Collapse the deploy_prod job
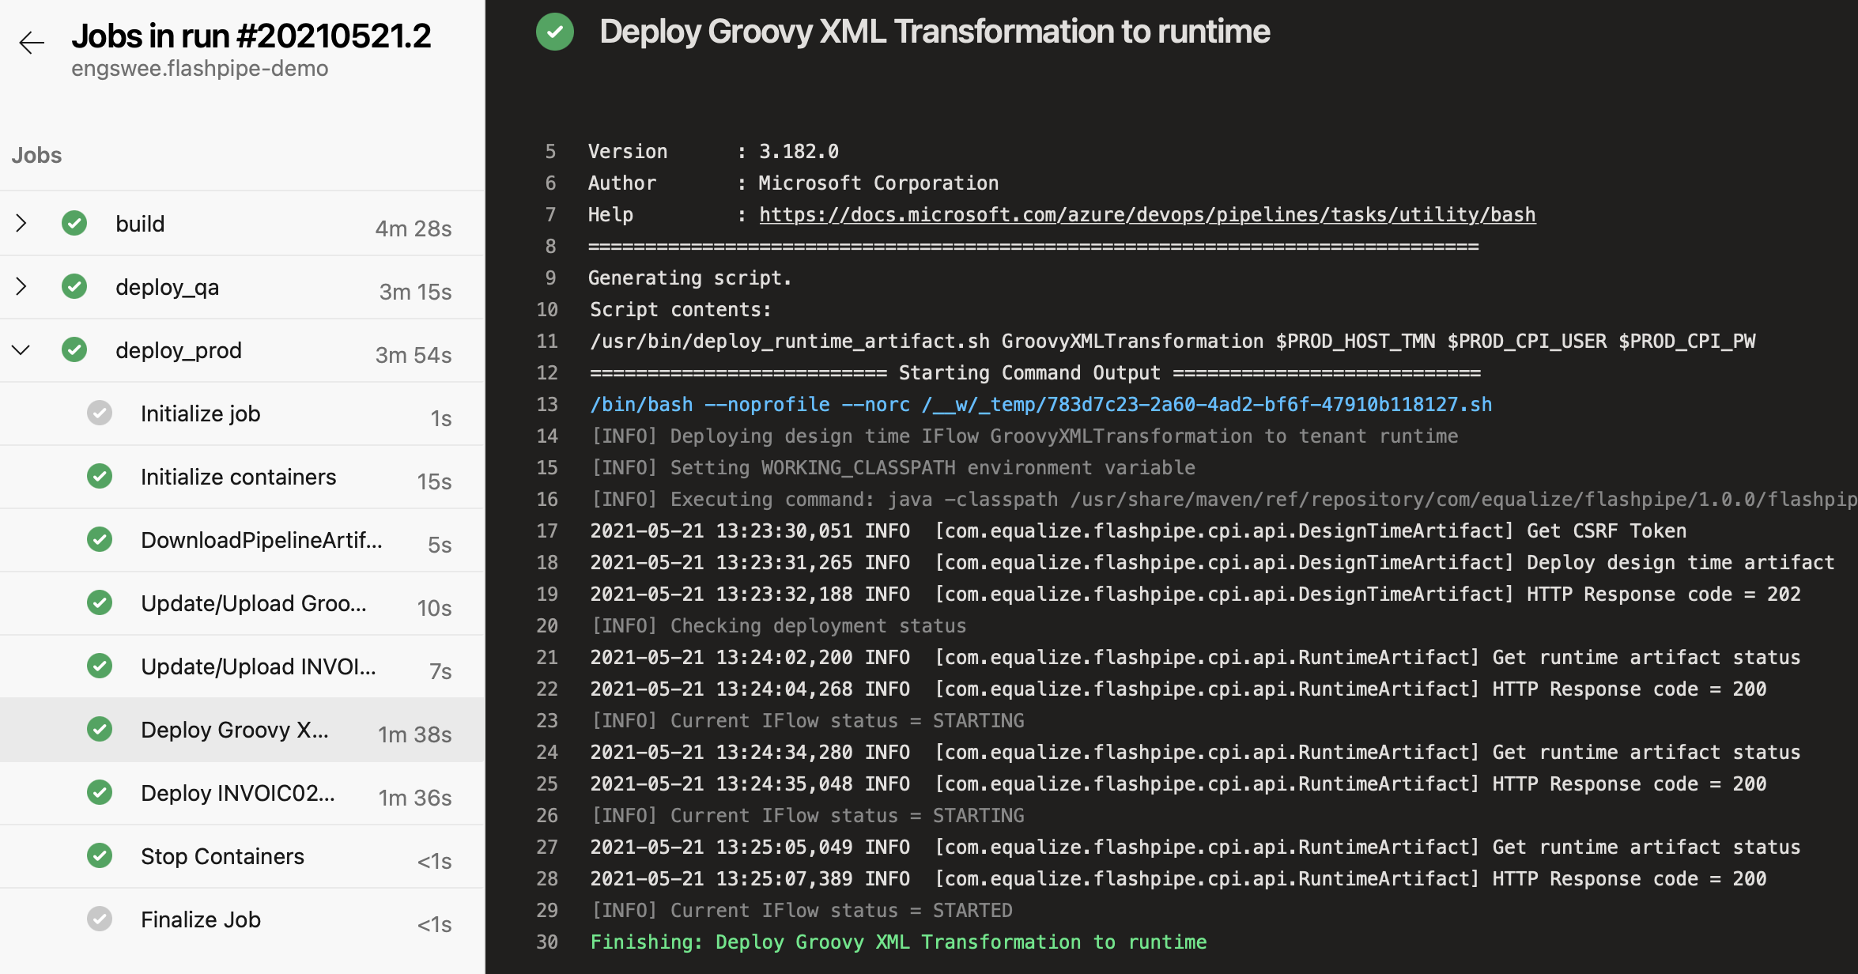The image size is (1858, 974). 21,350
